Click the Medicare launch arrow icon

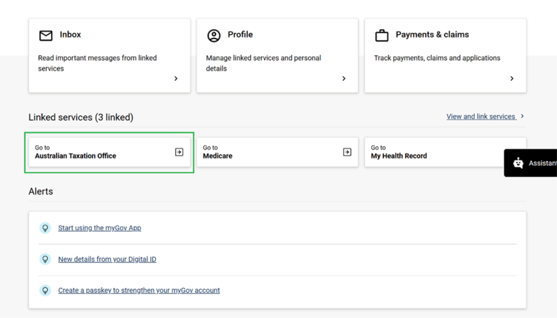point(347,152)
